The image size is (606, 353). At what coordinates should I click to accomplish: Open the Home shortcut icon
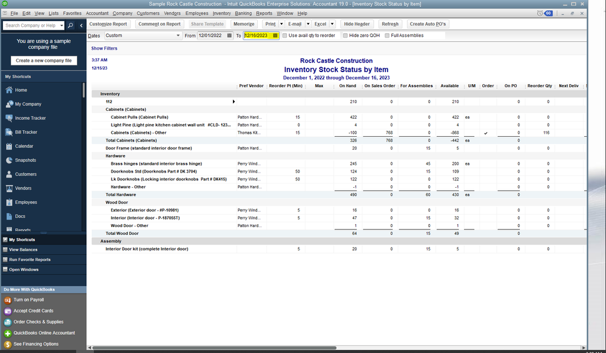[9, 90]
